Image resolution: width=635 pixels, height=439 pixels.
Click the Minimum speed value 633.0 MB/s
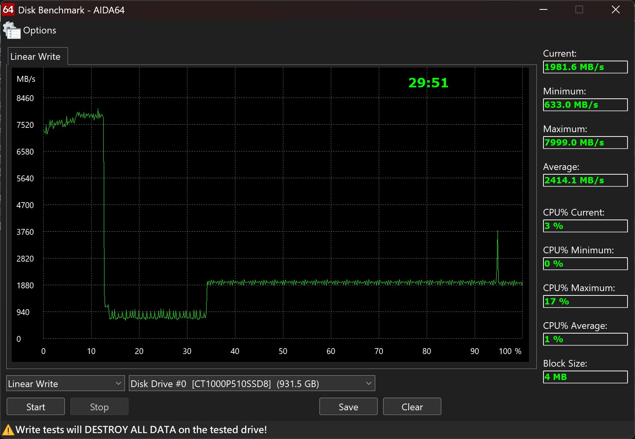pos(585,105)
